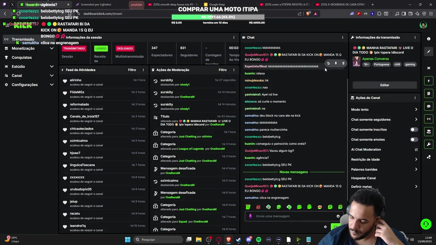The width and height of the screenshot is (436, 245).
Task: Delete the Espetinho1Real chat message
Action: pyautogui.click(x=343, y=64)
